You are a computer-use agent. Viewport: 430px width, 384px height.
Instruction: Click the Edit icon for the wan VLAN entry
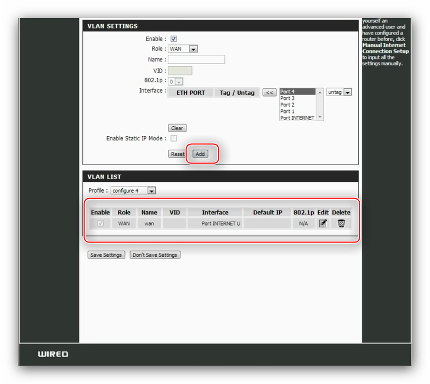point(322,223)
